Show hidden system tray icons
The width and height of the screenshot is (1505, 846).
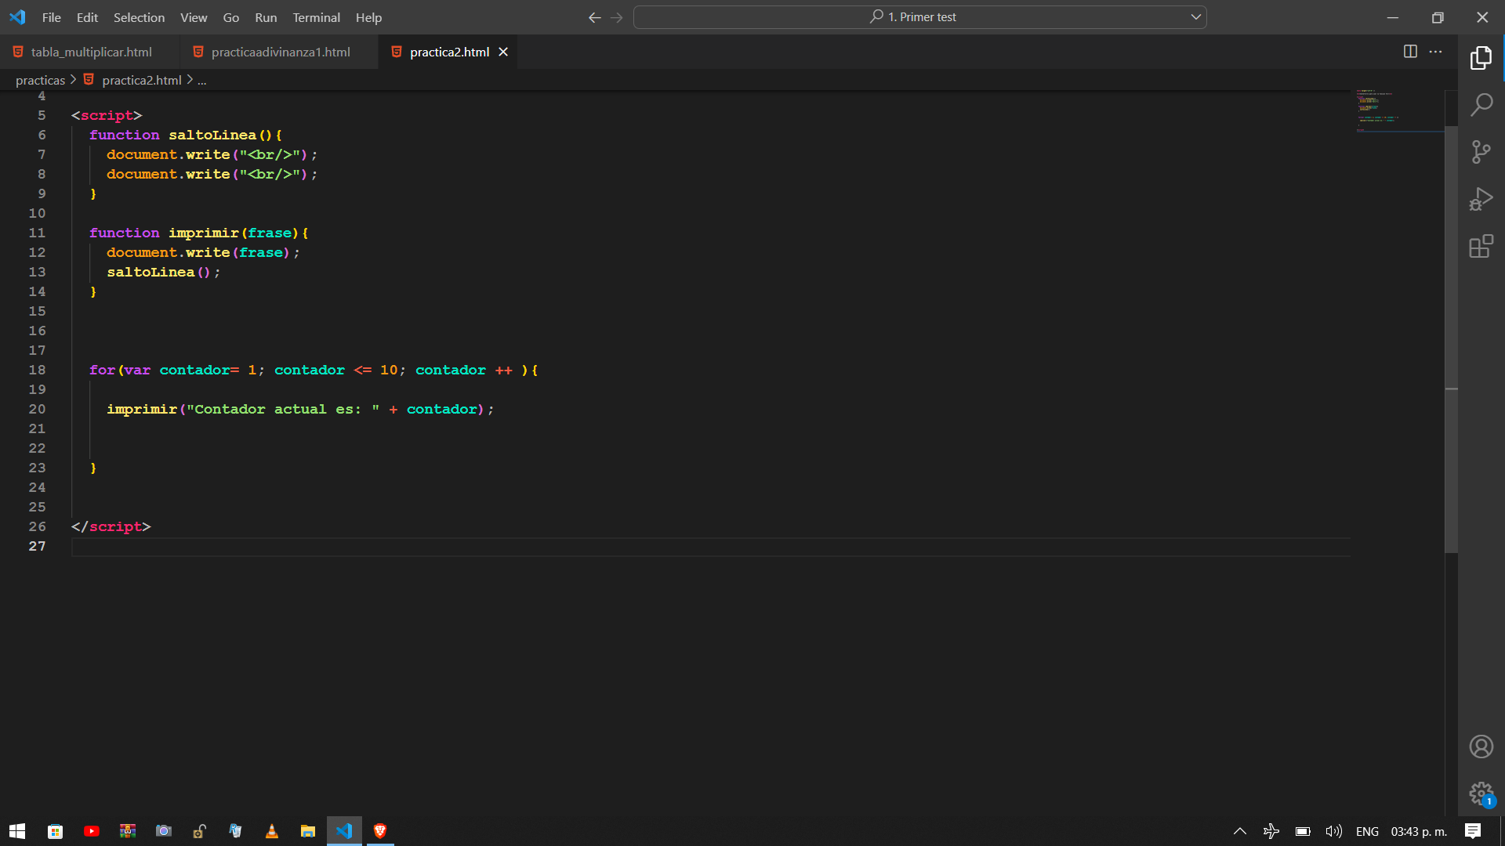[1239, 831]
